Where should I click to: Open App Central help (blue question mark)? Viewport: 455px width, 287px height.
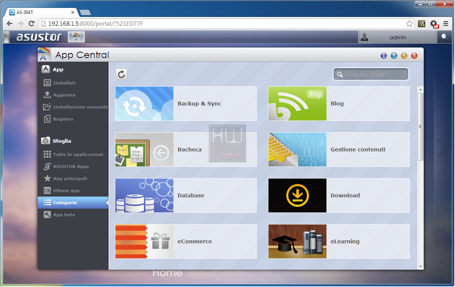point(394,56)
